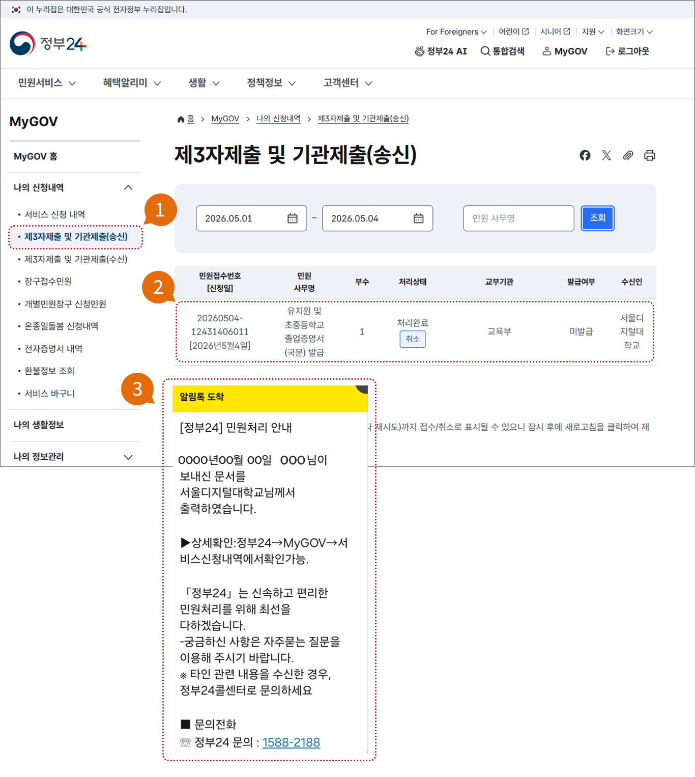Click 유치원 및 초중등학교 졸업증명서 cell

pyautogui.click(x=304, y=332)
